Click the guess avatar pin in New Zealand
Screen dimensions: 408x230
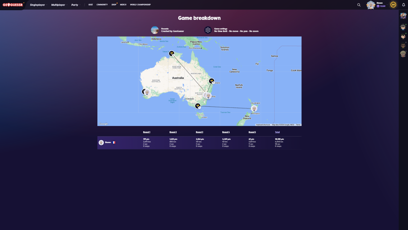pyautogui.click(x=254, y=108)
